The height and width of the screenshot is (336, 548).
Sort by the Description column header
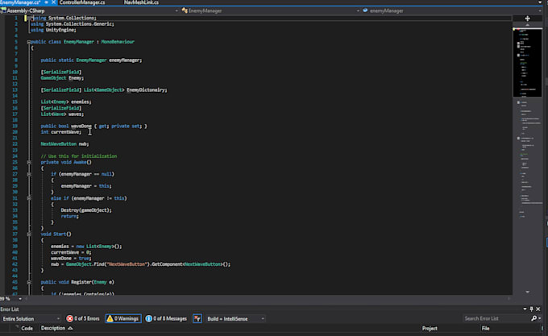click(53, 329)
